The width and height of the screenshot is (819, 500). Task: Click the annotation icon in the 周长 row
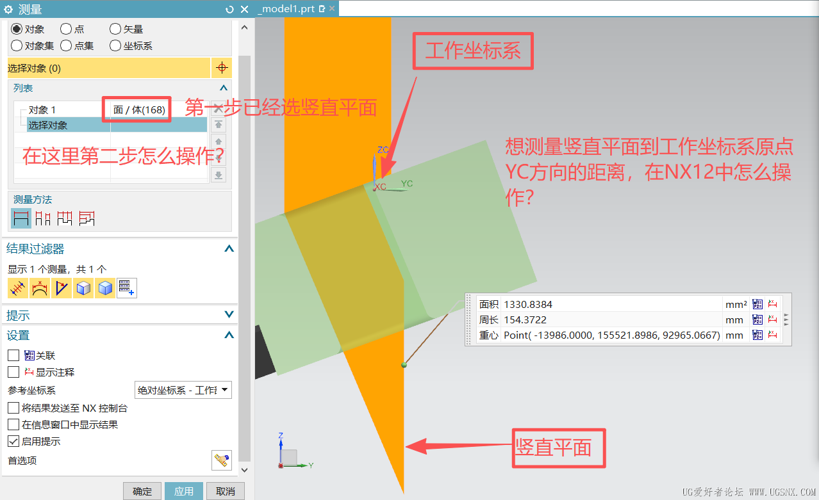pos(772,319)
